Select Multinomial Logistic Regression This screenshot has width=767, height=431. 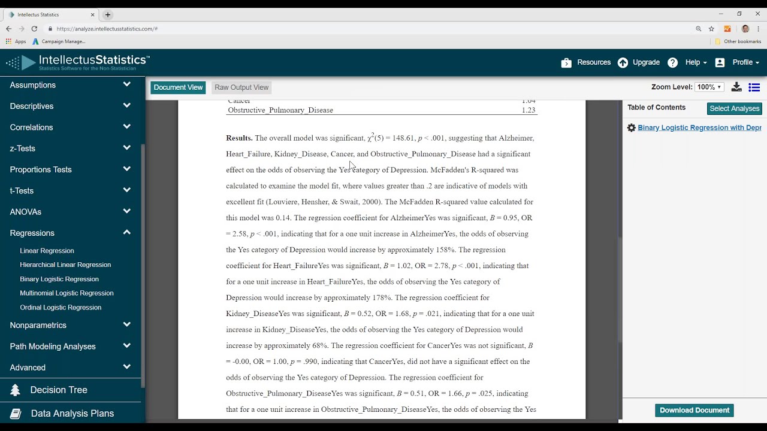pos(67,293)
